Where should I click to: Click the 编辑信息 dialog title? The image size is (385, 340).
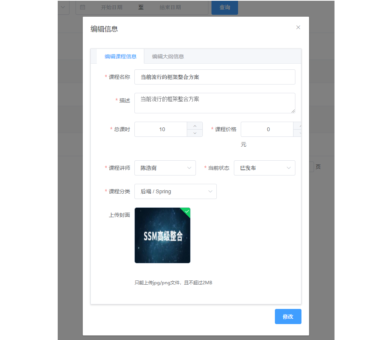click(x=104, y=29)
